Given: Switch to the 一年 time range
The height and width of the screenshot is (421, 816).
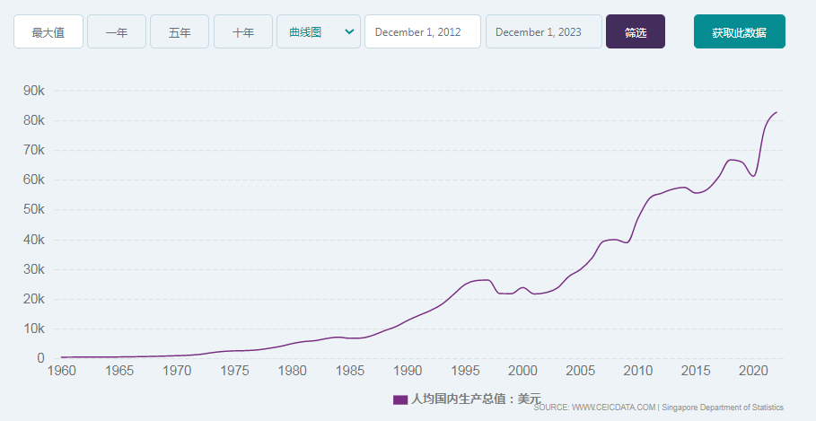Looking at the screenshot, I should [117, 31].
